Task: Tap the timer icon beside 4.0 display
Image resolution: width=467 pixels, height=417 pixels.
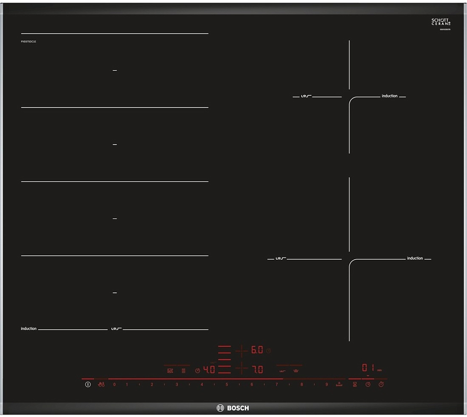Action: pos(198,371)
